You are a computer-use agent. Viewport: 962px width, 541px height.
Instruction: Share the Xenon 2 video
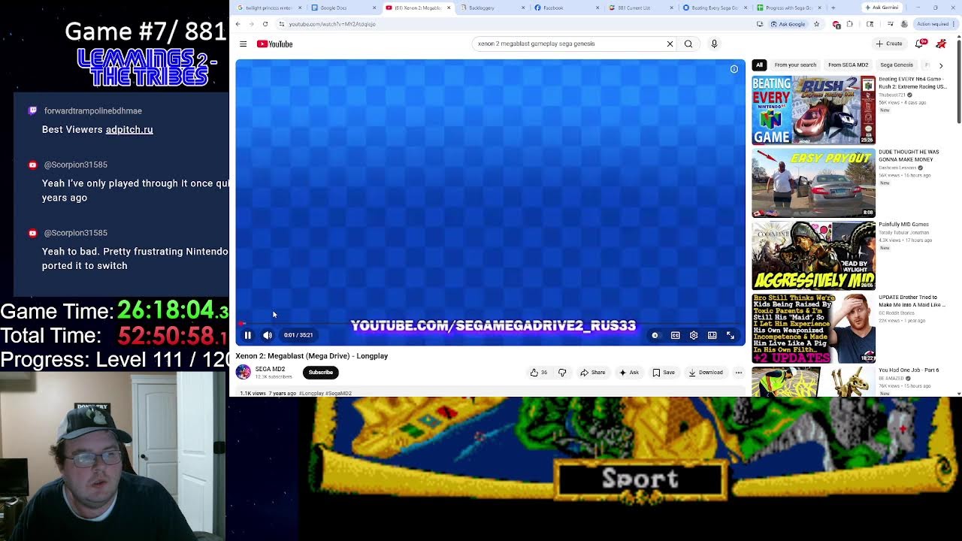pos(593,373)
